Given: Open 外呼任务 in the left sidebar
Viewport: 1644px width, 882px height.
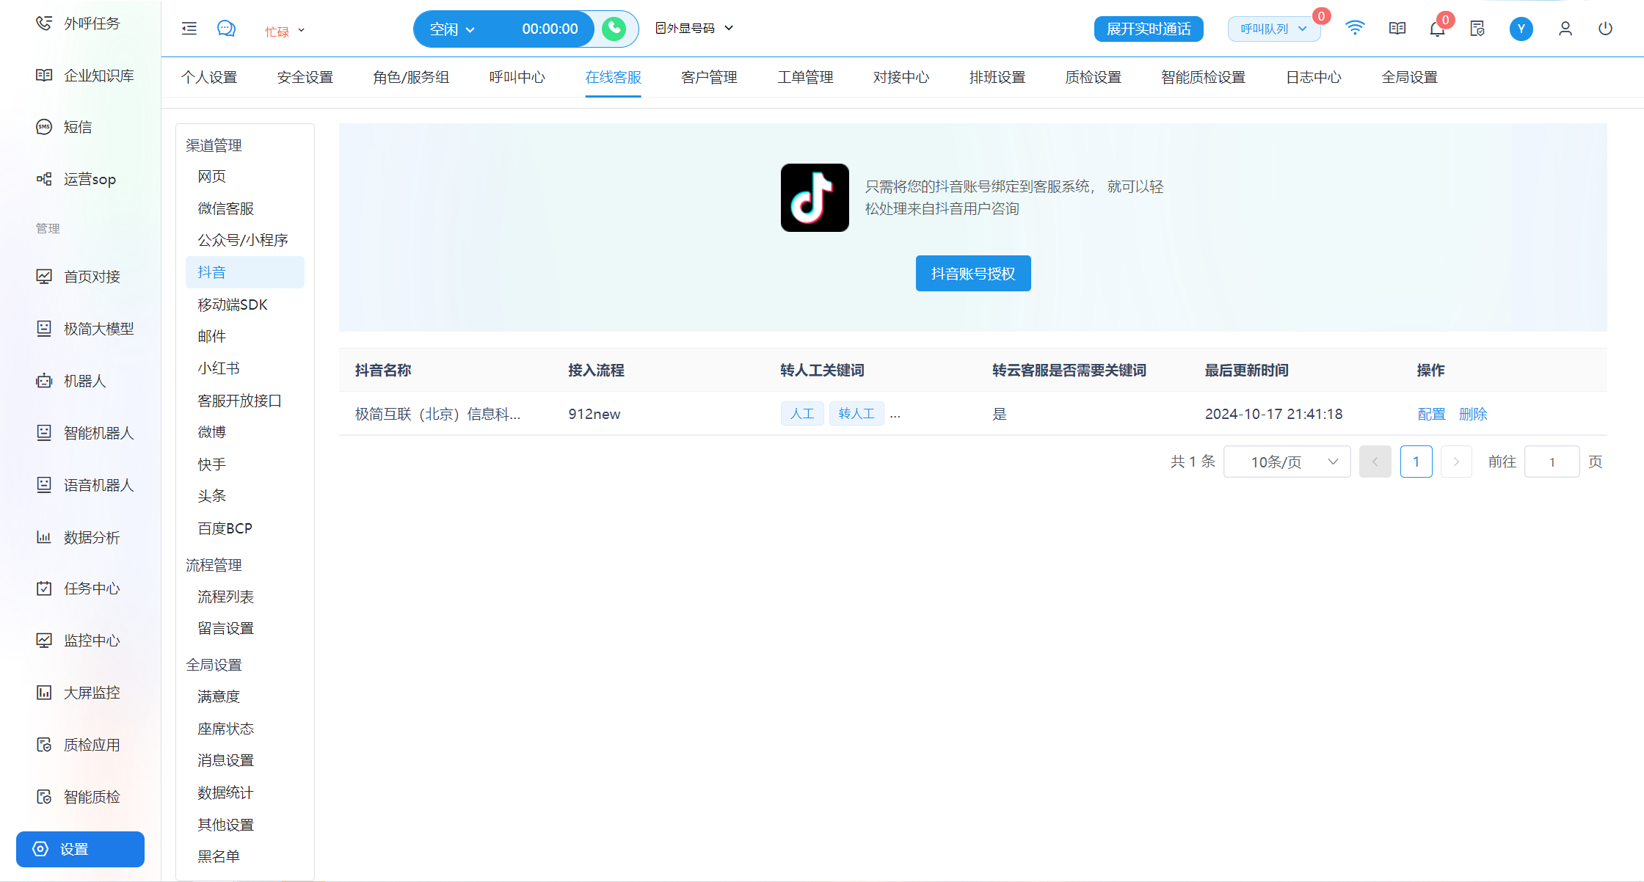Looking at the screenshot, I should [78, 23].
